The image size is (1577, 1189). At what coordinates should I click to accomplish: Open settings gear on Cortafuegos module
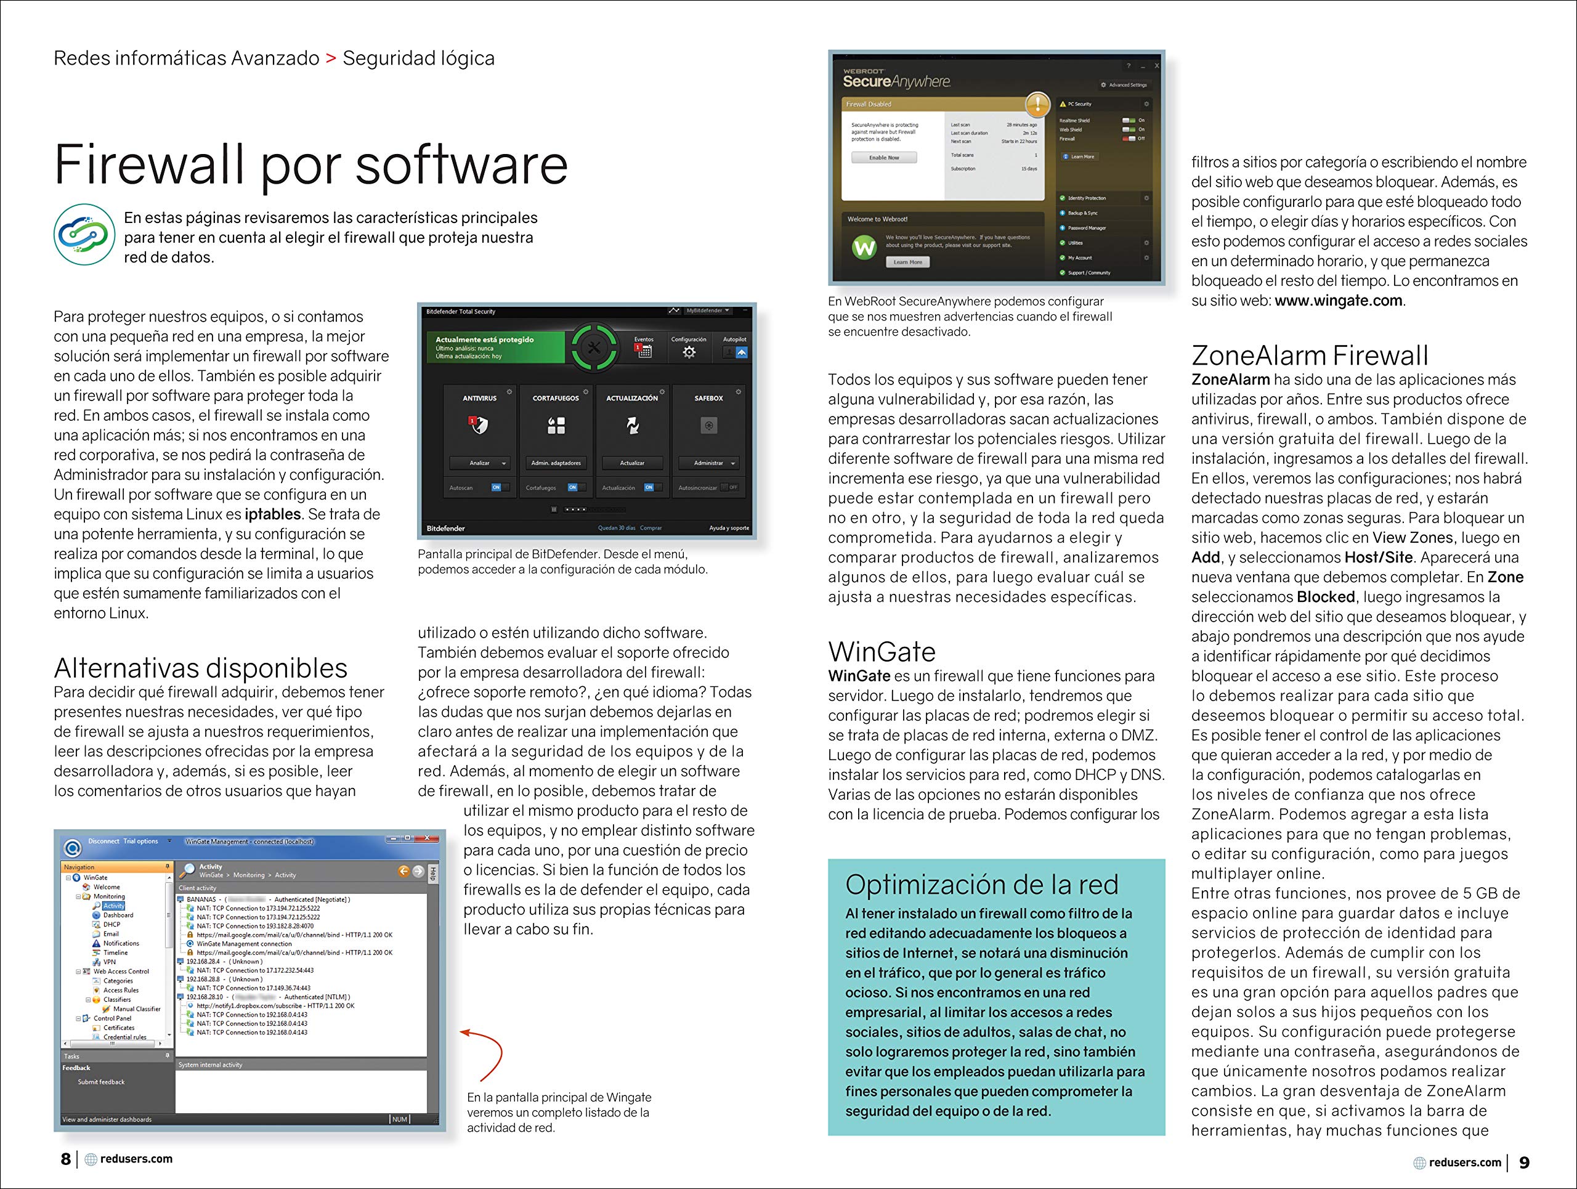[x=585, y=391]
